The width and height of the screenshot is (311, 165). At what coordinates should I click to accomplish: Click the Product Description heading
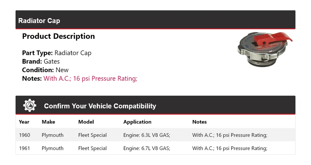click(x=58, y=36)
